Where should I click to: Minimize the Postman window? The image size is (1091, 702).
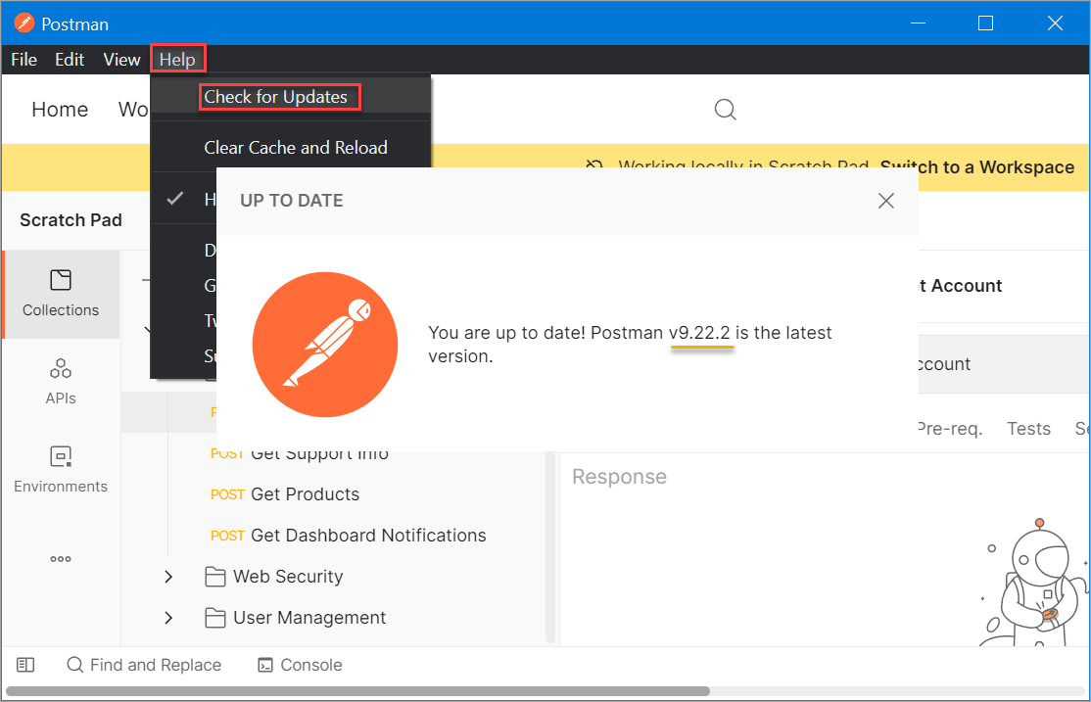click(x=918, y=23)
